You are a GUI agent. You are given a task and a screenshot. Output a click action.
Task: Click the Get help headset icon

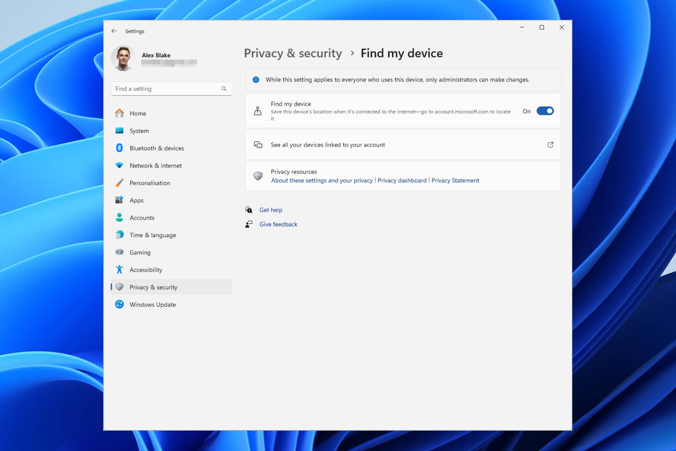pos(249,210)
